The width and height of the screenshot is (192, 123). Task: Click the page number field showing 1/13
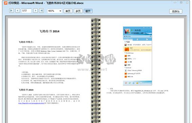click(x=26, y=10)
